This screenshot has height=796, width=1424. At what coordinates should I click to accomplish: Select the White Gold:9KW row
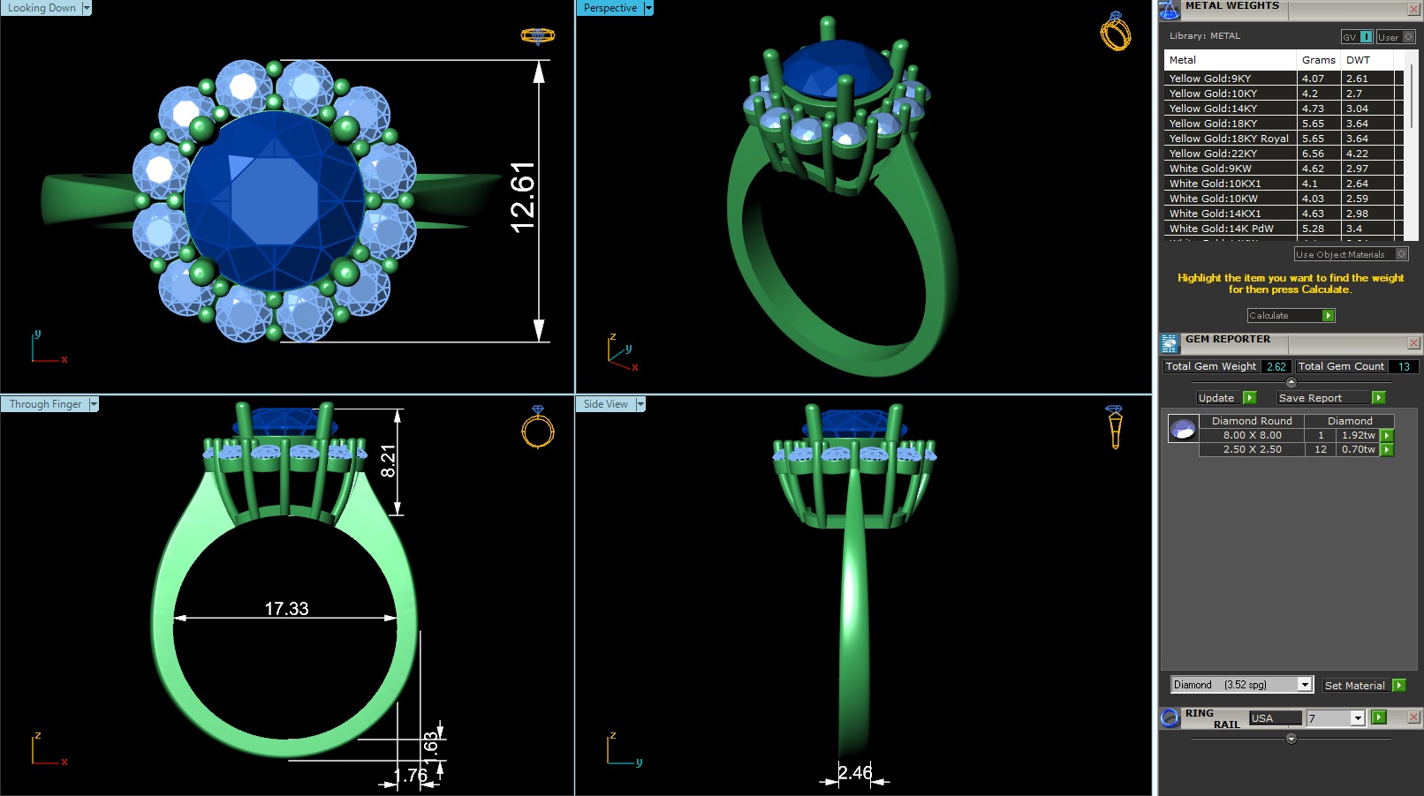(x=1284, y=169)
